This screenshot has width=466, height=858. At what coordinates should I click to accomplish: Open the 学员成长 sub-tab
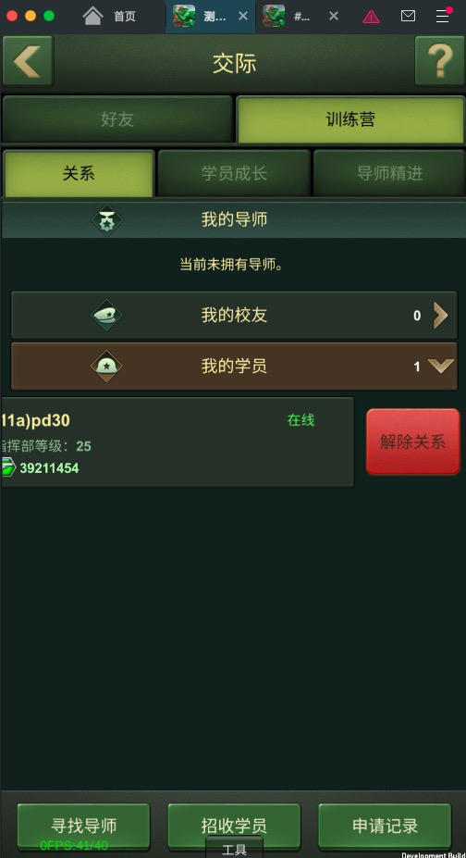tap(234, 173)
